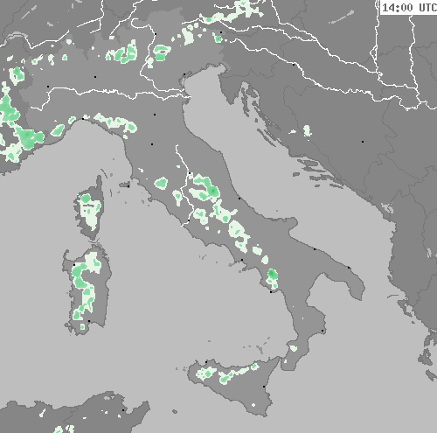Select the Sarajevo city dot in the Balkans

(363, 142)
